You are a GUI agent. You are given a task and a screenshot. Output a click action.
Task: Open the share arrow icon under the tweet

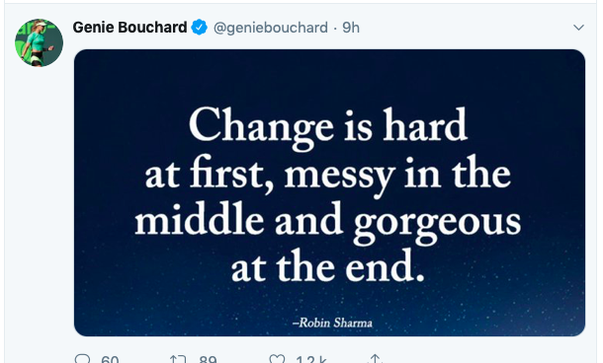coord(375,359)
